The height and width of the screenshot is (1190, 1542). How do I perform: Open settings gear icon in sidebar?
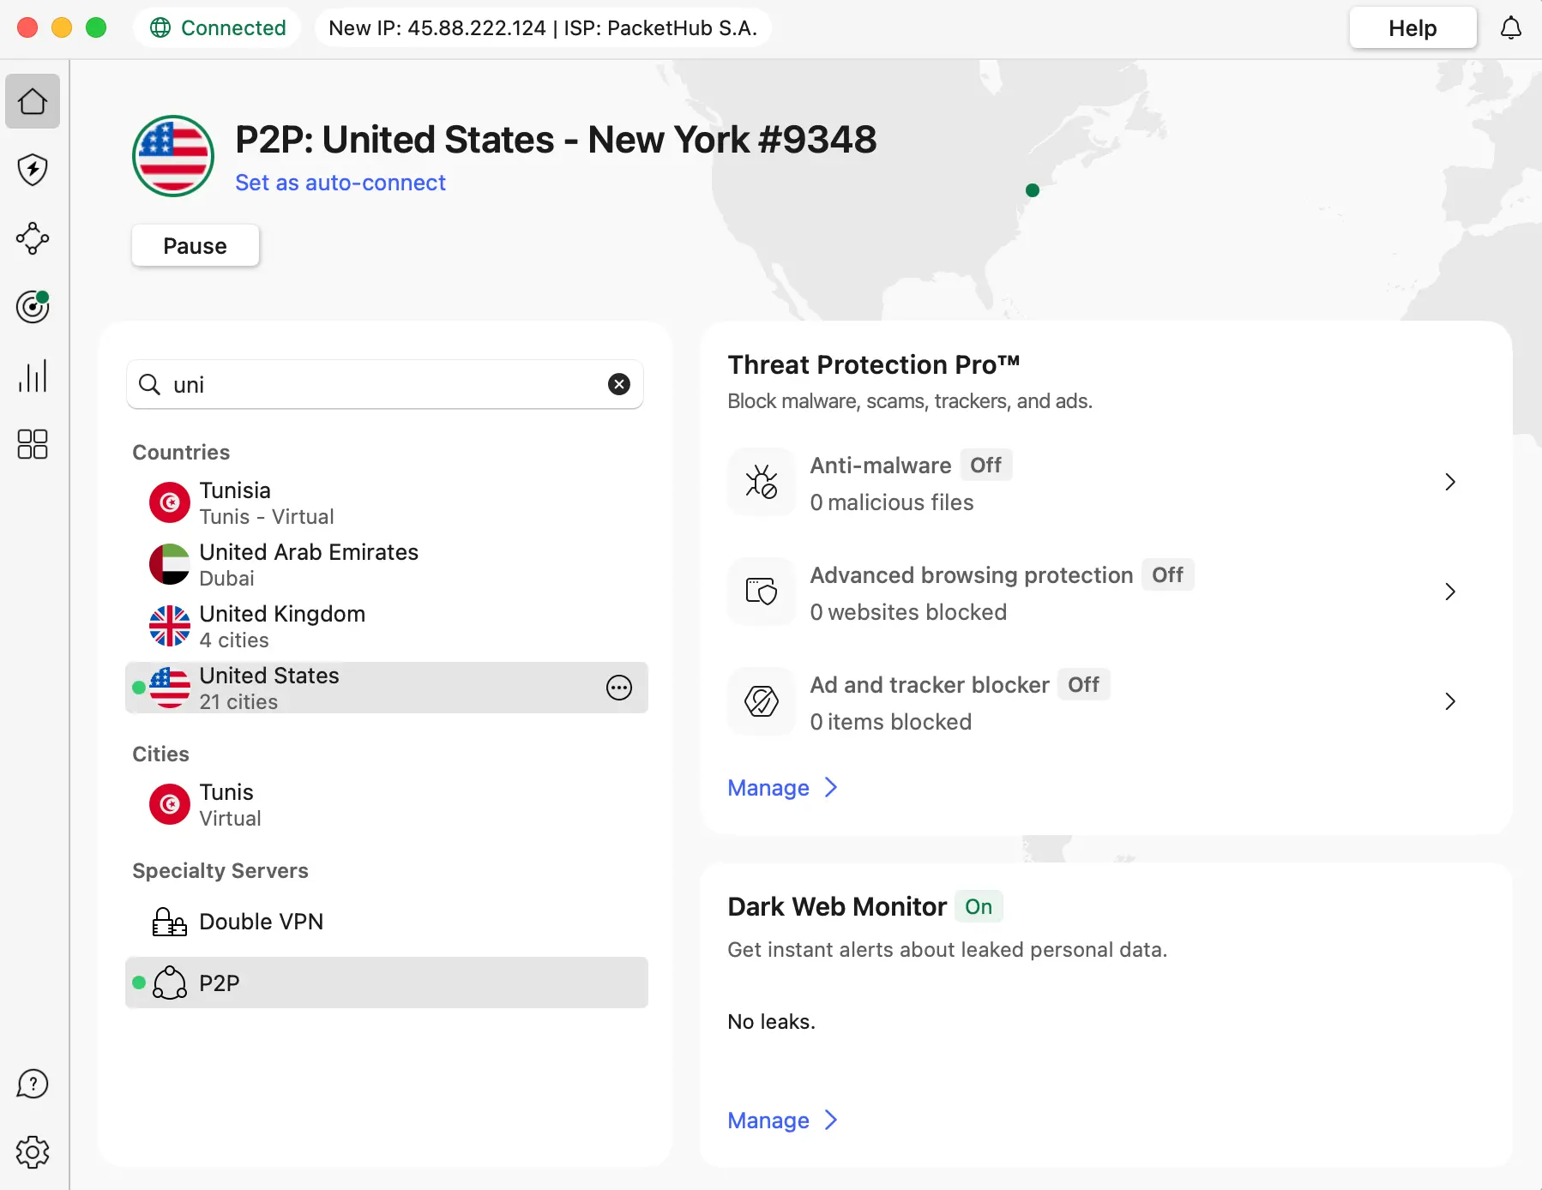point(33,1152)
